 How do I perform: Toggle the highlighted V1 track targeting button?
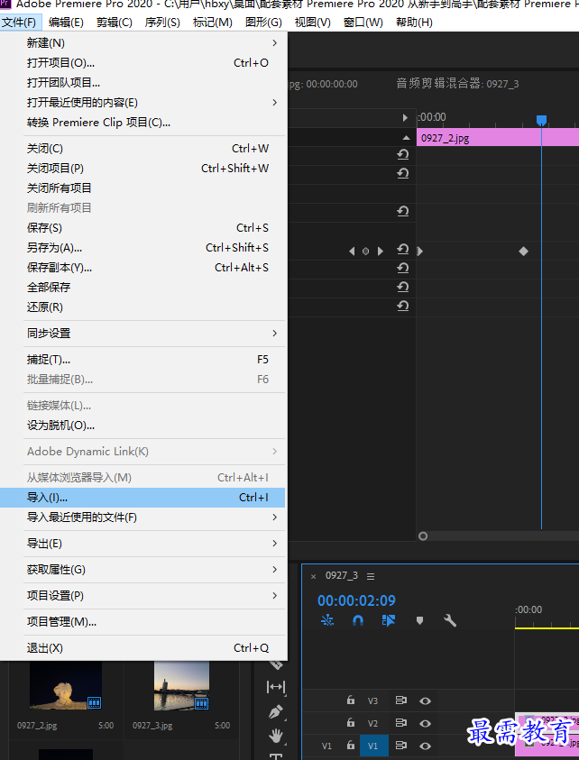(374, 746)
